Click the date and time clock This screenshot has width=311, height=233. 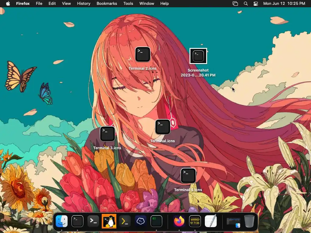[x=284, y=4]
